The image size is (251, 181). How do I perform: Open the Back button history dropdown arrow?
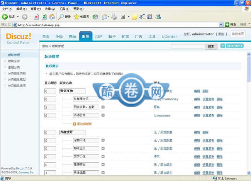pos(18,17)
